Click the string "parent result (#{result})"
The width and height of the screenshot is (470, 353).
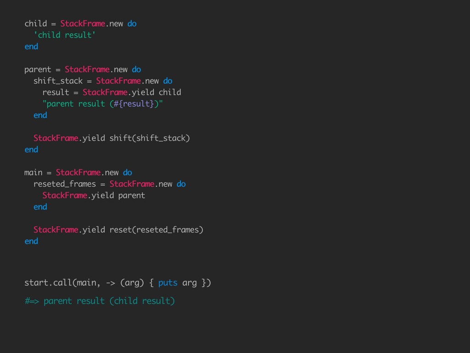(102, 104)
